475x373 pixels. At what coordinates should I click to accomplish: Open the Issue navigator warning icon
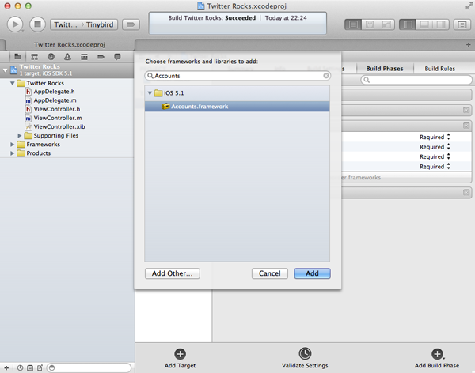[67, 57]
